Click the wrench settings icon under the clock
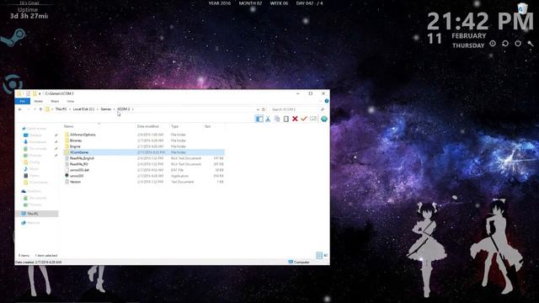Screen dimensions: 539x303 pyautogui.click(x=531, y=44)
